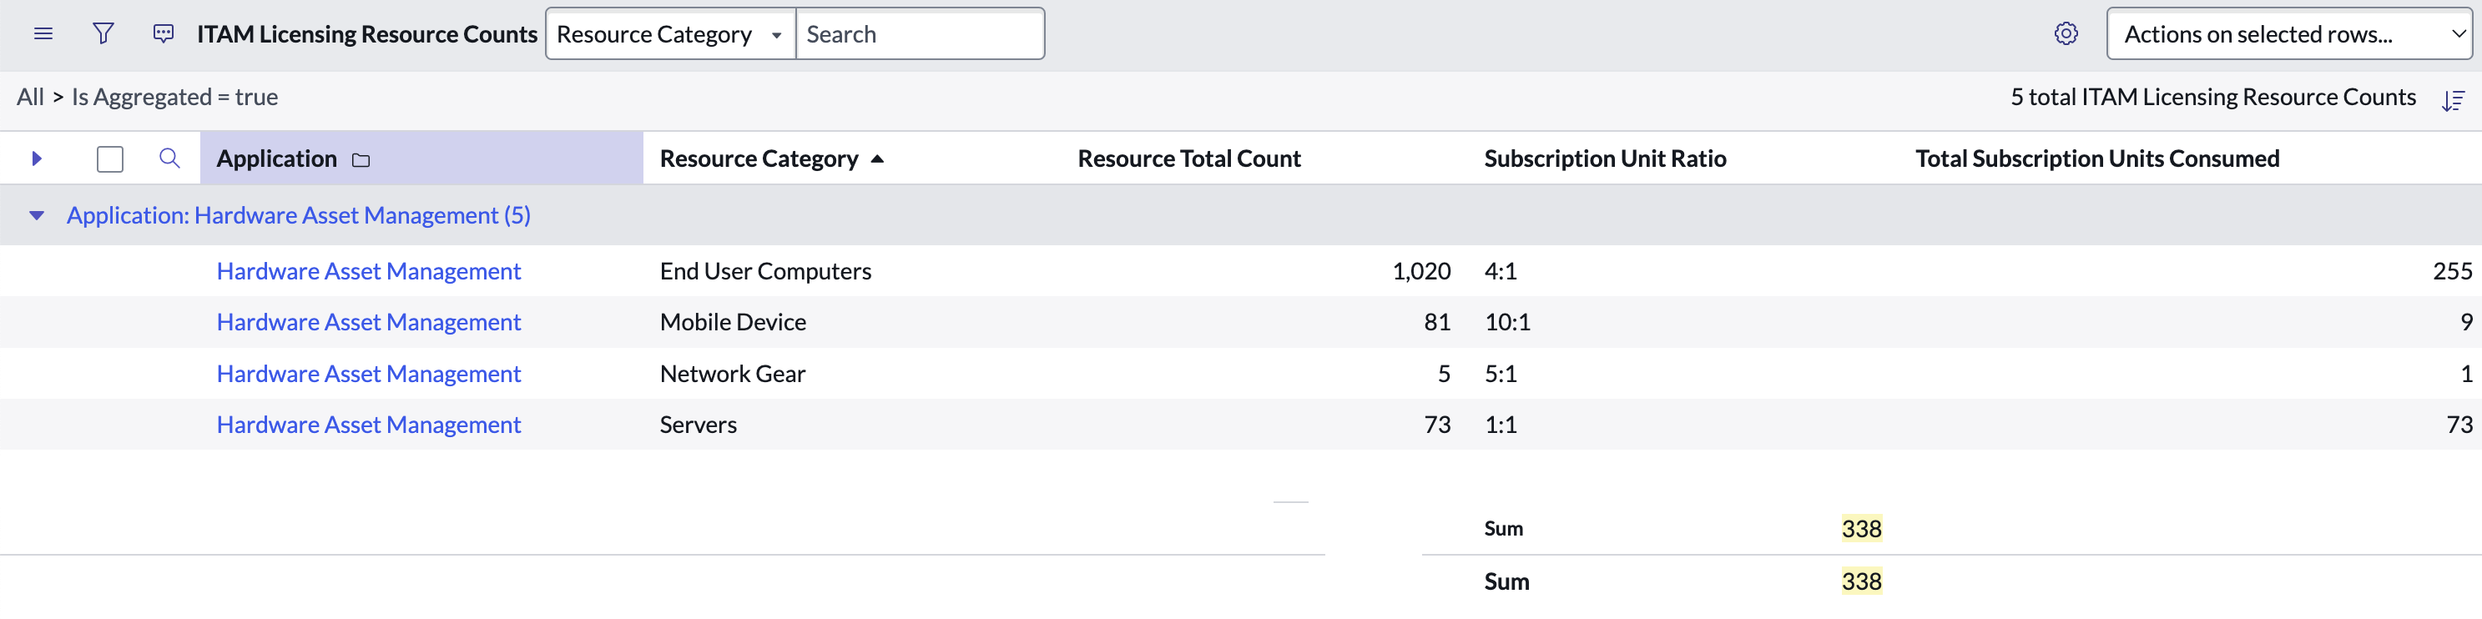2482x619 pixels.
Task: Click the Is Aggregated = true breadcrumb
Action: click(x=174, y=98)
